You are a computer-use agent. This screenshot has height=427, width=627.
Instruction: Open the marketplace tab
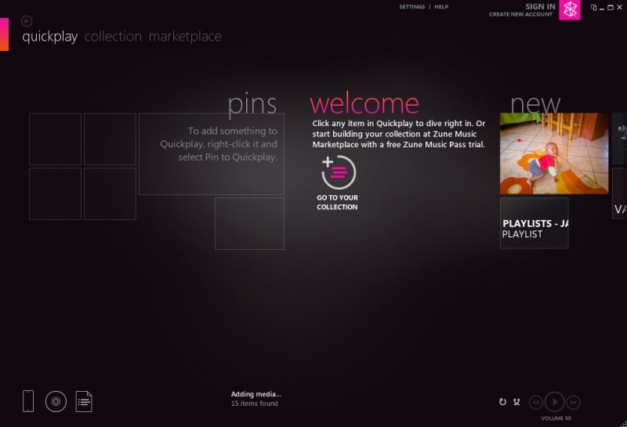[x=185, y=36]
